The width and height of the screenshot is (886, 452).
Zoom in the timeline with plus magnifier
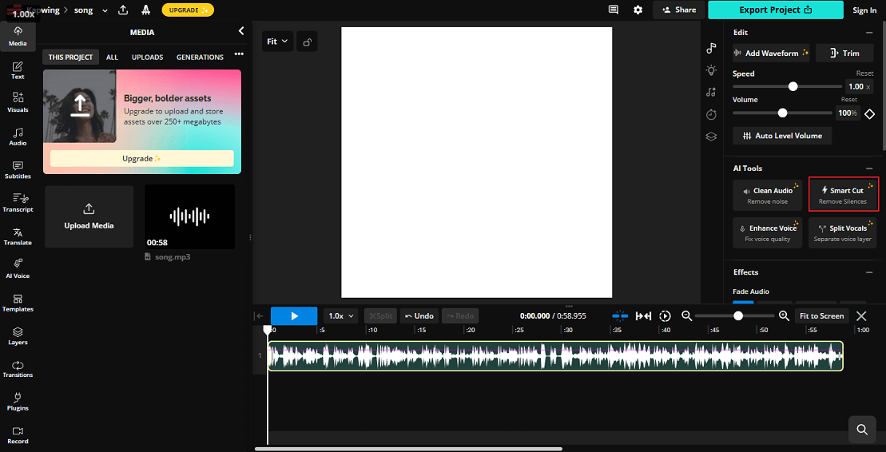tap(784, 315)
